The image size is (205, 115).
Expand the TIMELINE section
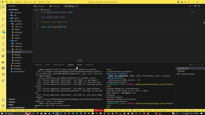coord(19,102)
